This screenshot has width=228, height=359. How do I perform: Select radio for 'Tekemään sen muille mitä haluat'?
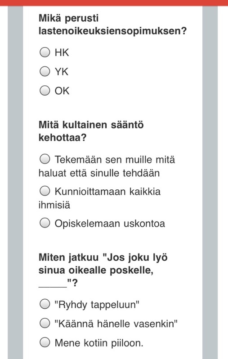[x=45, y=159]
